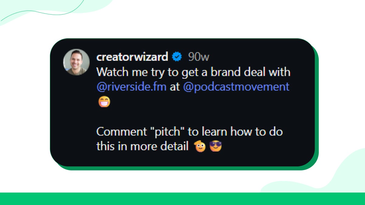Click the sunglasses face emoji
This screenshot has width=365, height=205.
tap(215, 147)
